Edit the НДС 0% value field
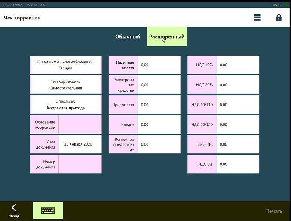 [238, 164]
